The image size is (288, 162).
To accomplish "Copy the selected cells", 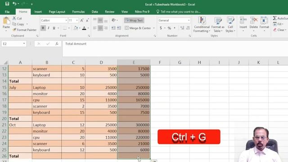I will pyautogui.click(x=18, y=24).
